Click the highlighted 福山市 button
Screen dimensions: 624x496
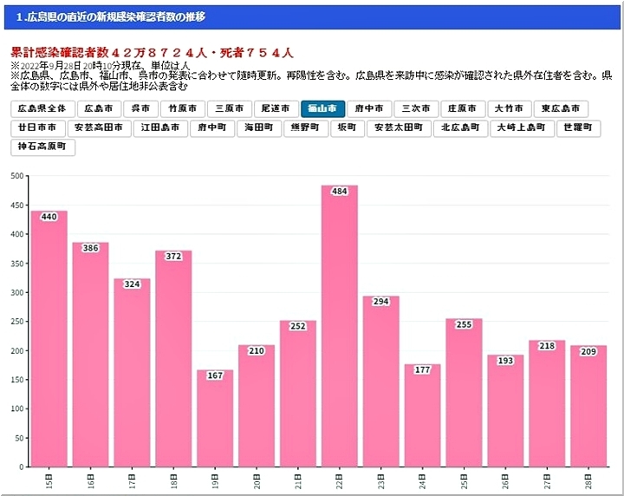[x=323, y=109]
